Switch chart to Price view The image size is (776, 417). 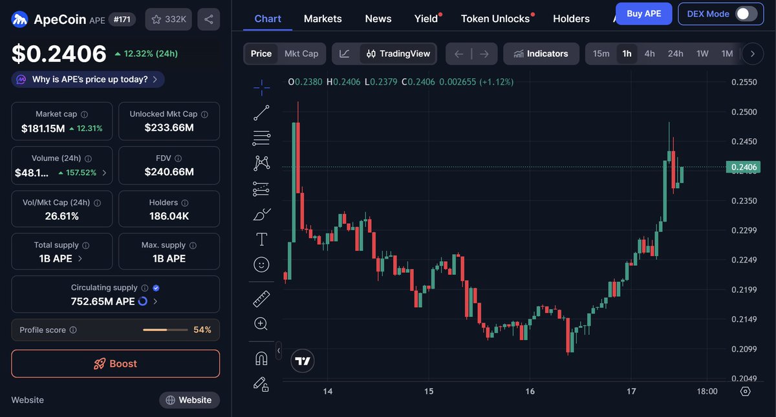pos(261,54)
